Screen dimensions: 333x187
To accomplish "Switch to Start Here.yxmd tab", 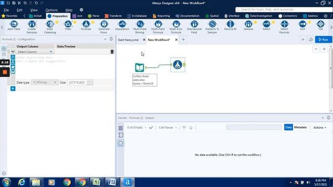I will (129, 39).
